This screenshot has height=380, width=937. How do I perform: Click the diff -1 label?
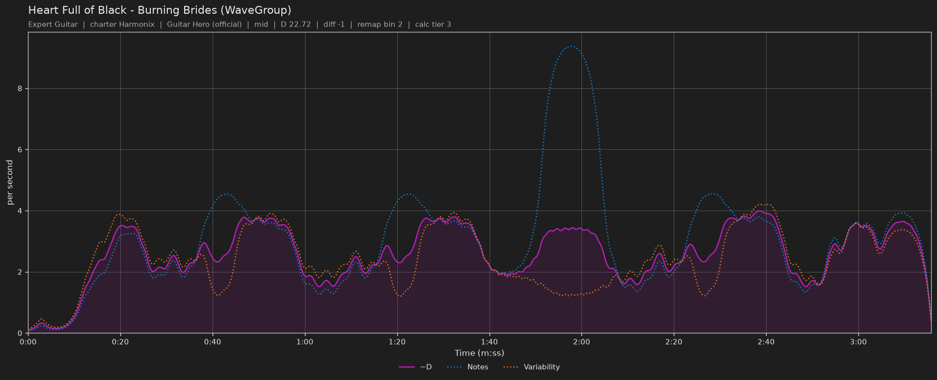(334, 24)
